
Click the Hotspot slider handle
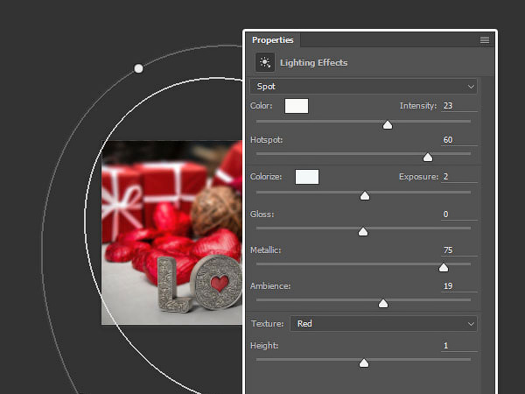(428, 157)
